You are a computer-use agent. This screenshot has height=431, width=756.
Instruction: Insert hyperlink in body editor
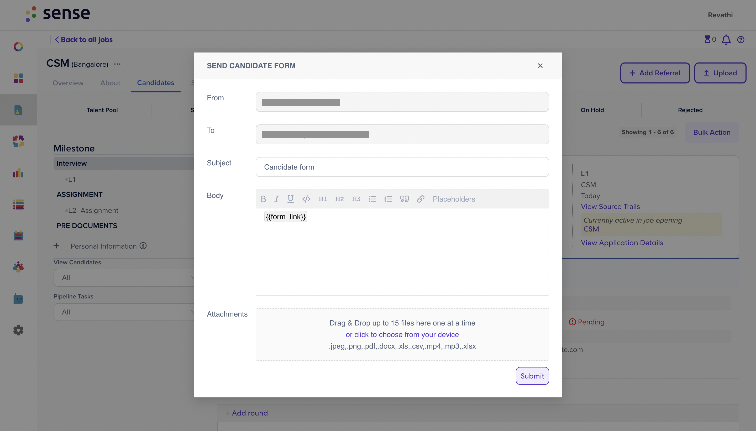pos(421,199)
